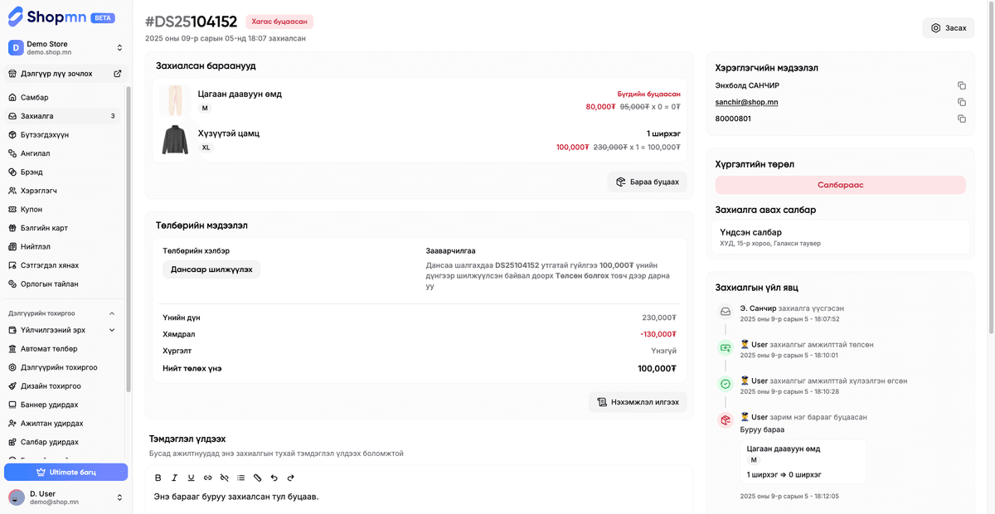Open Сэтгэгдэл хянах in the sidebar
Image resolution: width=995 pixels, height=514 pixels.
64,265
